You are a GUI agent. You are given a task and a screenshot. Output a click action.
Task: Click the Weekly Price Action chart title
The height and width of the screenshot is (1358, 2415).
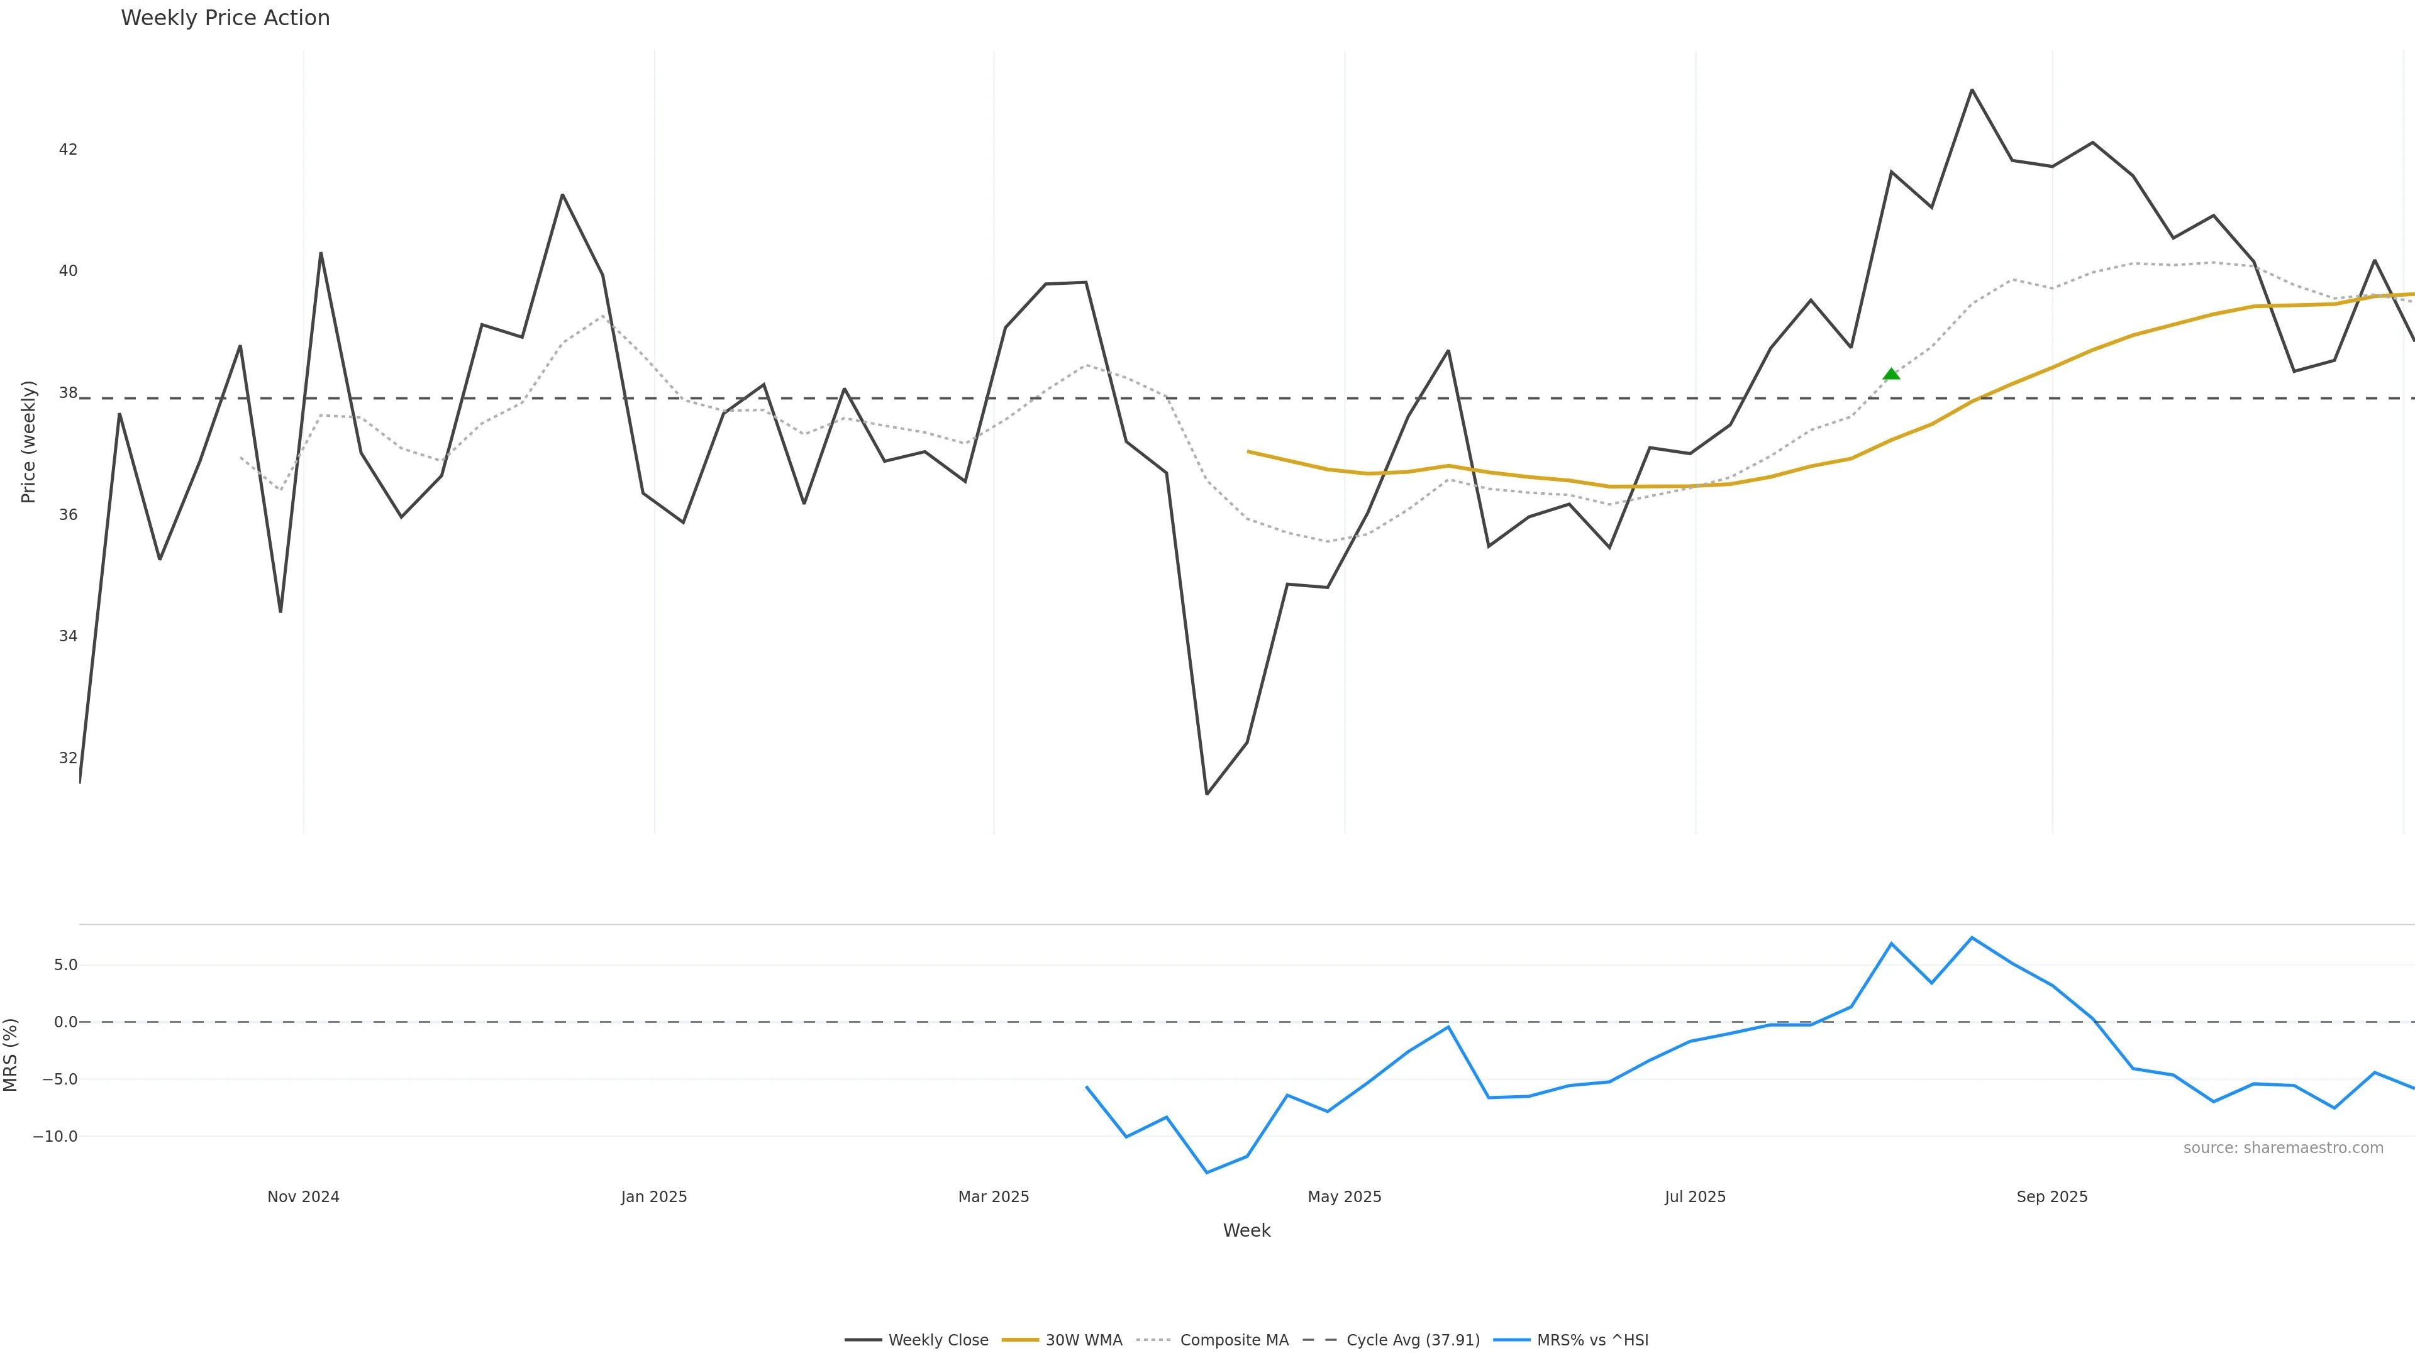coord(225,18)
